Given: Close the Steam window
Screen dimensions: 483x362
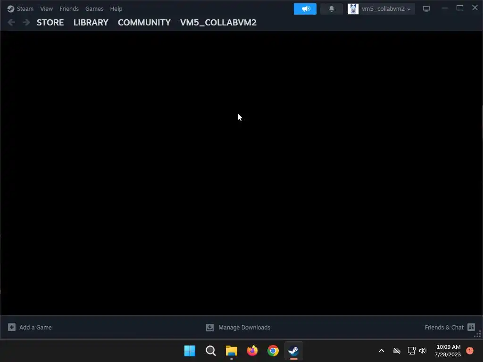Looking at the screenshot, I should (475, 8).
